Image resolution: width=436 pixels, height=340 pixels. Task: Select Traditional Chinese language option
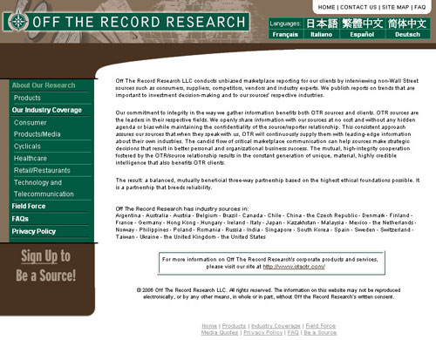[x=362, y=24]
